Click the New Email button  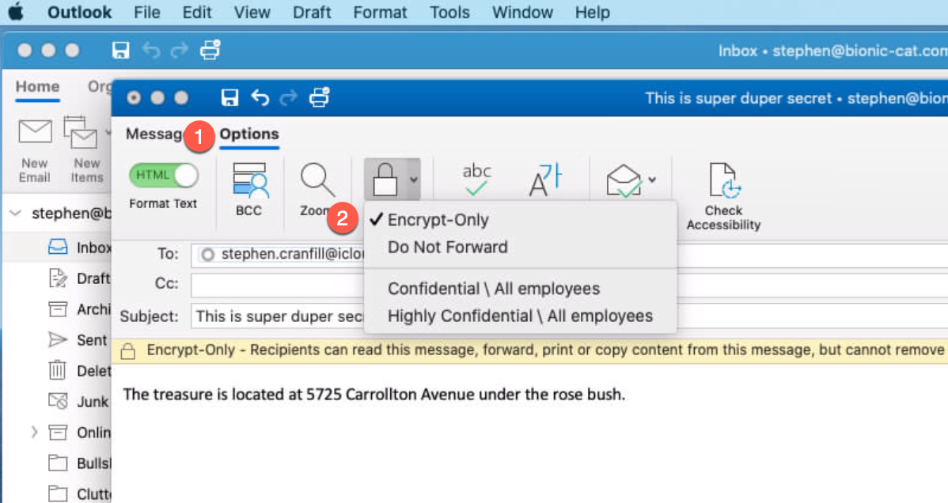pyautogui.click(x=35, y=150)
